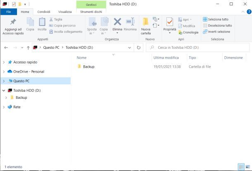The image size is (252, 171).
Task: Switch to the Home ribbon tab
Action: [x=25, y=12]
